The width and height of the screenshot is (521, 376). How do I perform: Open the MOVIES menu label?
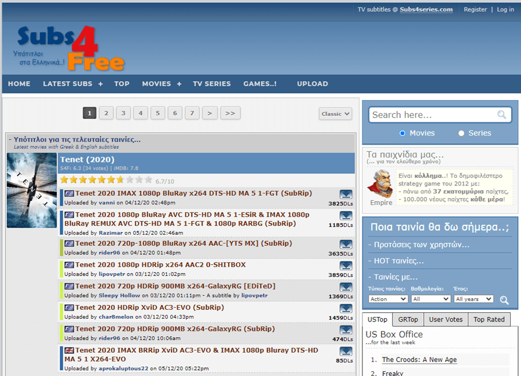pos(156,84)
